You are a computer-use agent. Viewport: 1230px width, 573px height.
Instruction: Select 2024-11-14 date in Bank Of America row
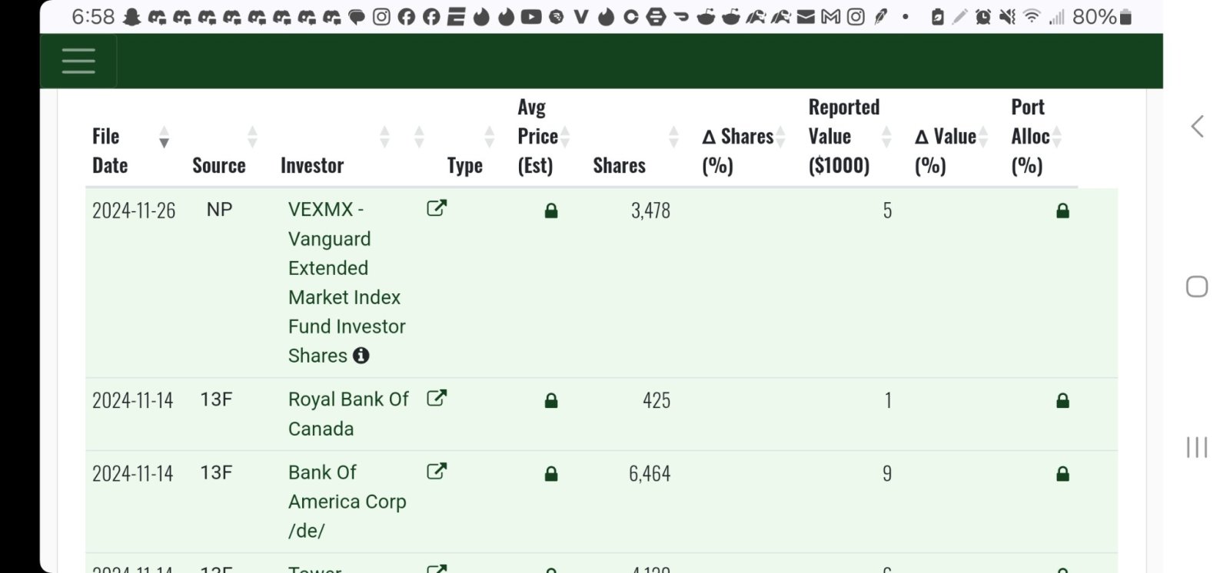click(132, 474)
